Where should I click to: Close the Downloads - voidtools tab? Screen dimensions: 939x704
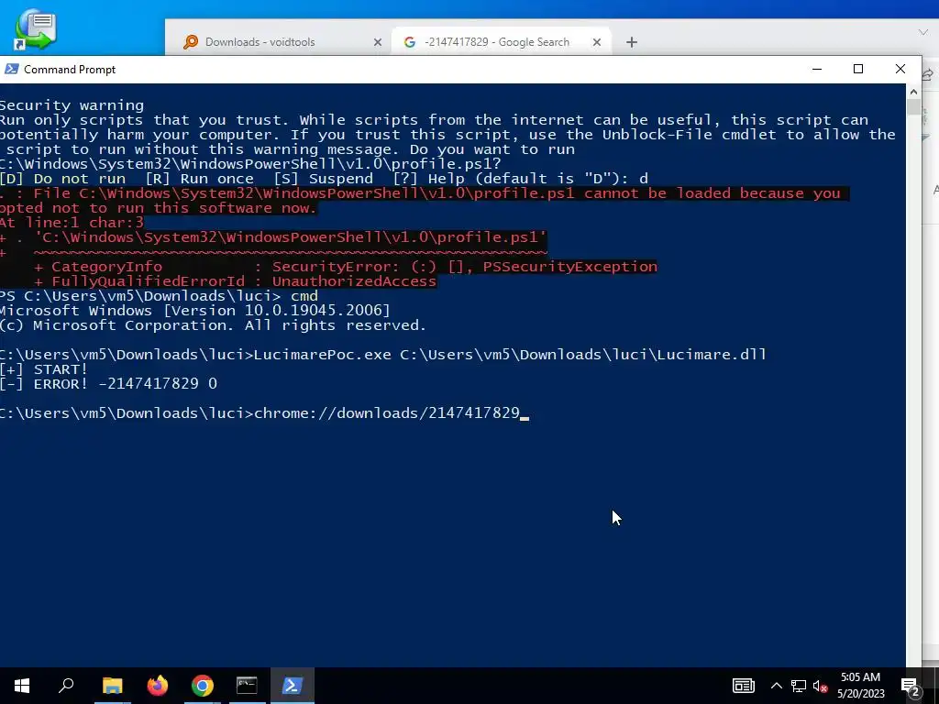pos(377,42)
